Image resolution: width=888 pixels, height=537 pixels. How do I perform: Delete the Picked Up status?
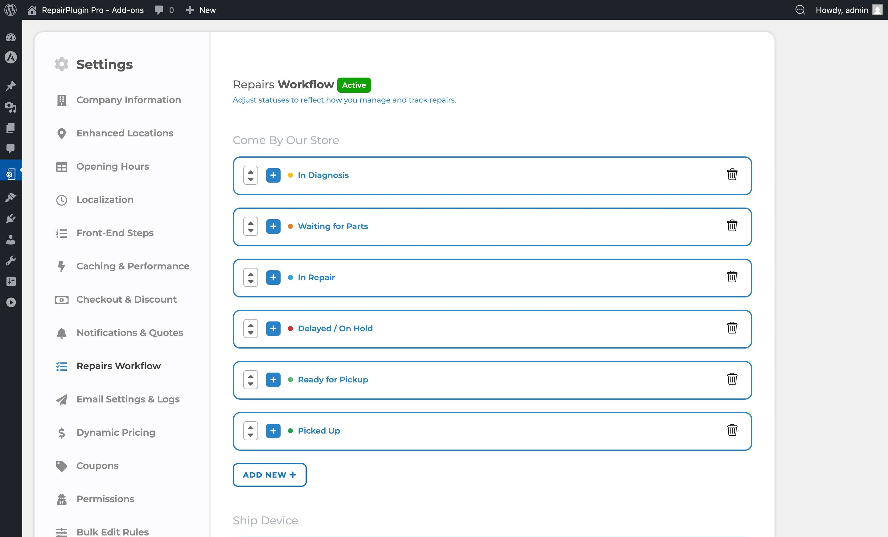732,430
